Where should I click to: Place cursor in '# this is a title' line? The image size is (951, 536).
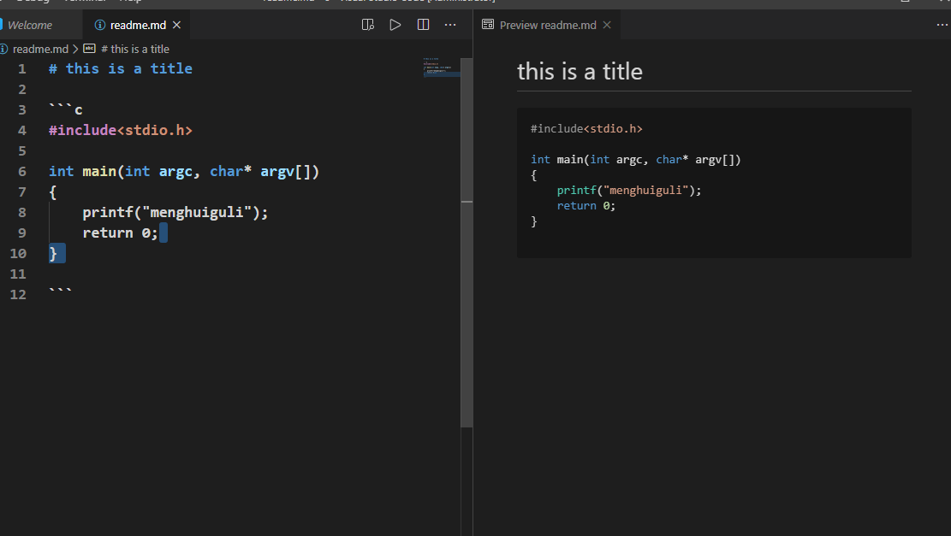pos(121,69)
